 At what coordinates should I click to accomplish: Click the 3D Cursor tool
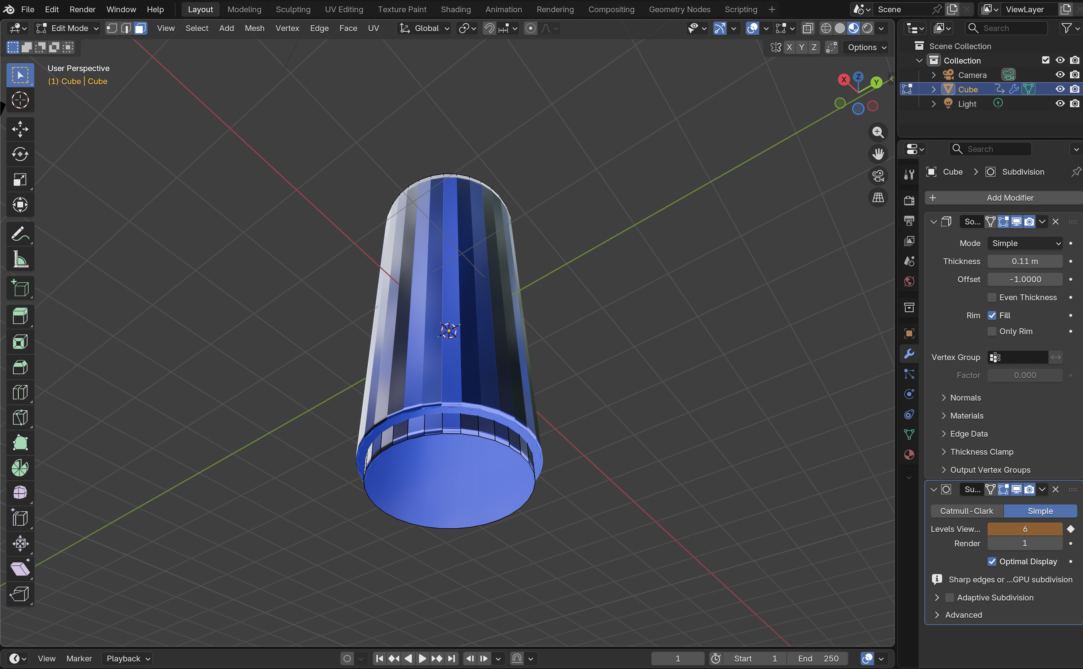coord(20,100)
